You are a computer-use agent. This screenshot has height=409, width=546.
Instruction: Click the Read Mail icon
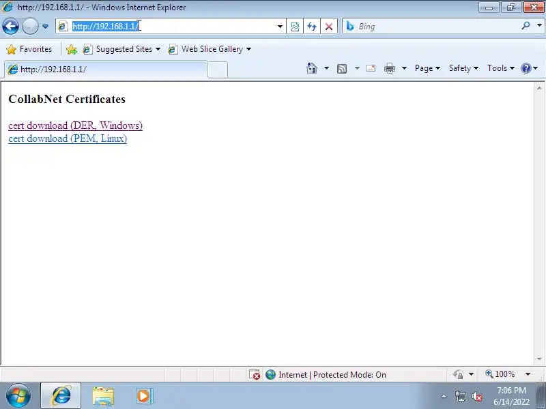(x=371, y=68)
